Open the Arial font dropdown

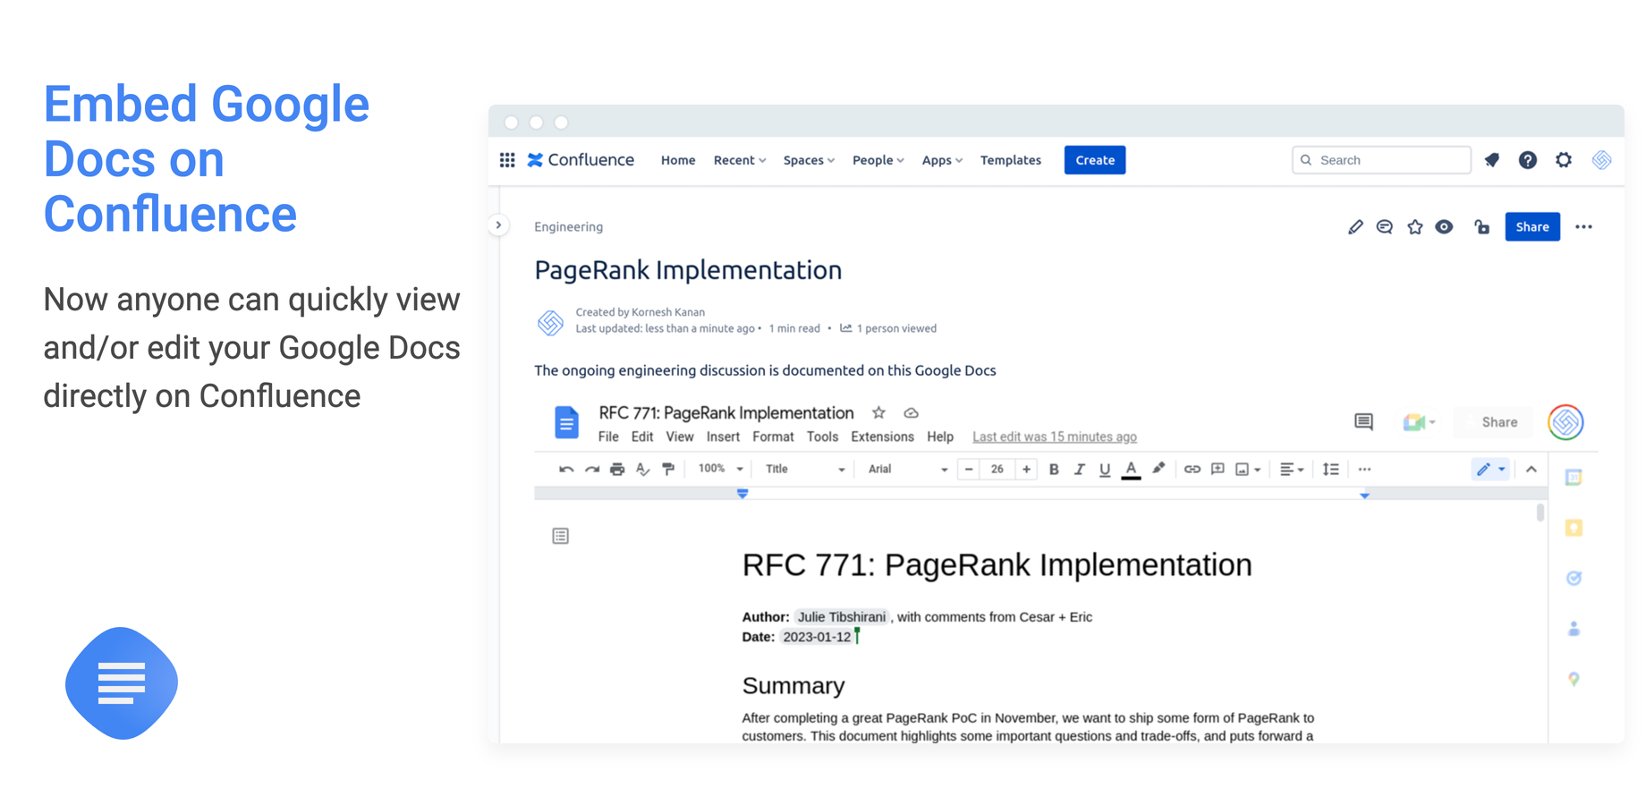pos(907,469)
